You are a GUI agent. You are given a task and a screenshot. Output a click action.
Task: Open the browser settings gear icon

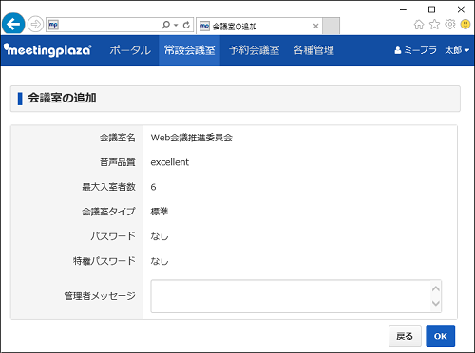(x=450, y=25)
